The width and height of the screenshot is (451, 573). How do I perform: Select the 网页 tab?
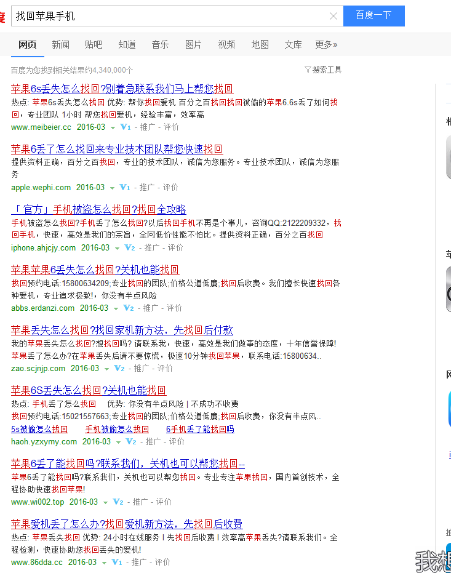(x=28, y=44)
